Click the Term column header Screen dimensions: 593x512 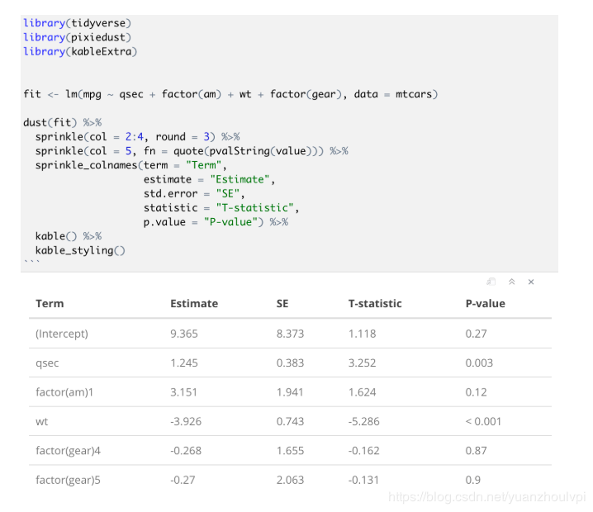tap(50, 304)
